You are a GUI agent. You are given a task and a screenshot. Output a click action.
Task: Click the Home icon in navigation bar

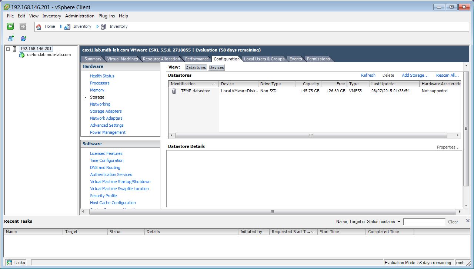(x=39, y=27)
